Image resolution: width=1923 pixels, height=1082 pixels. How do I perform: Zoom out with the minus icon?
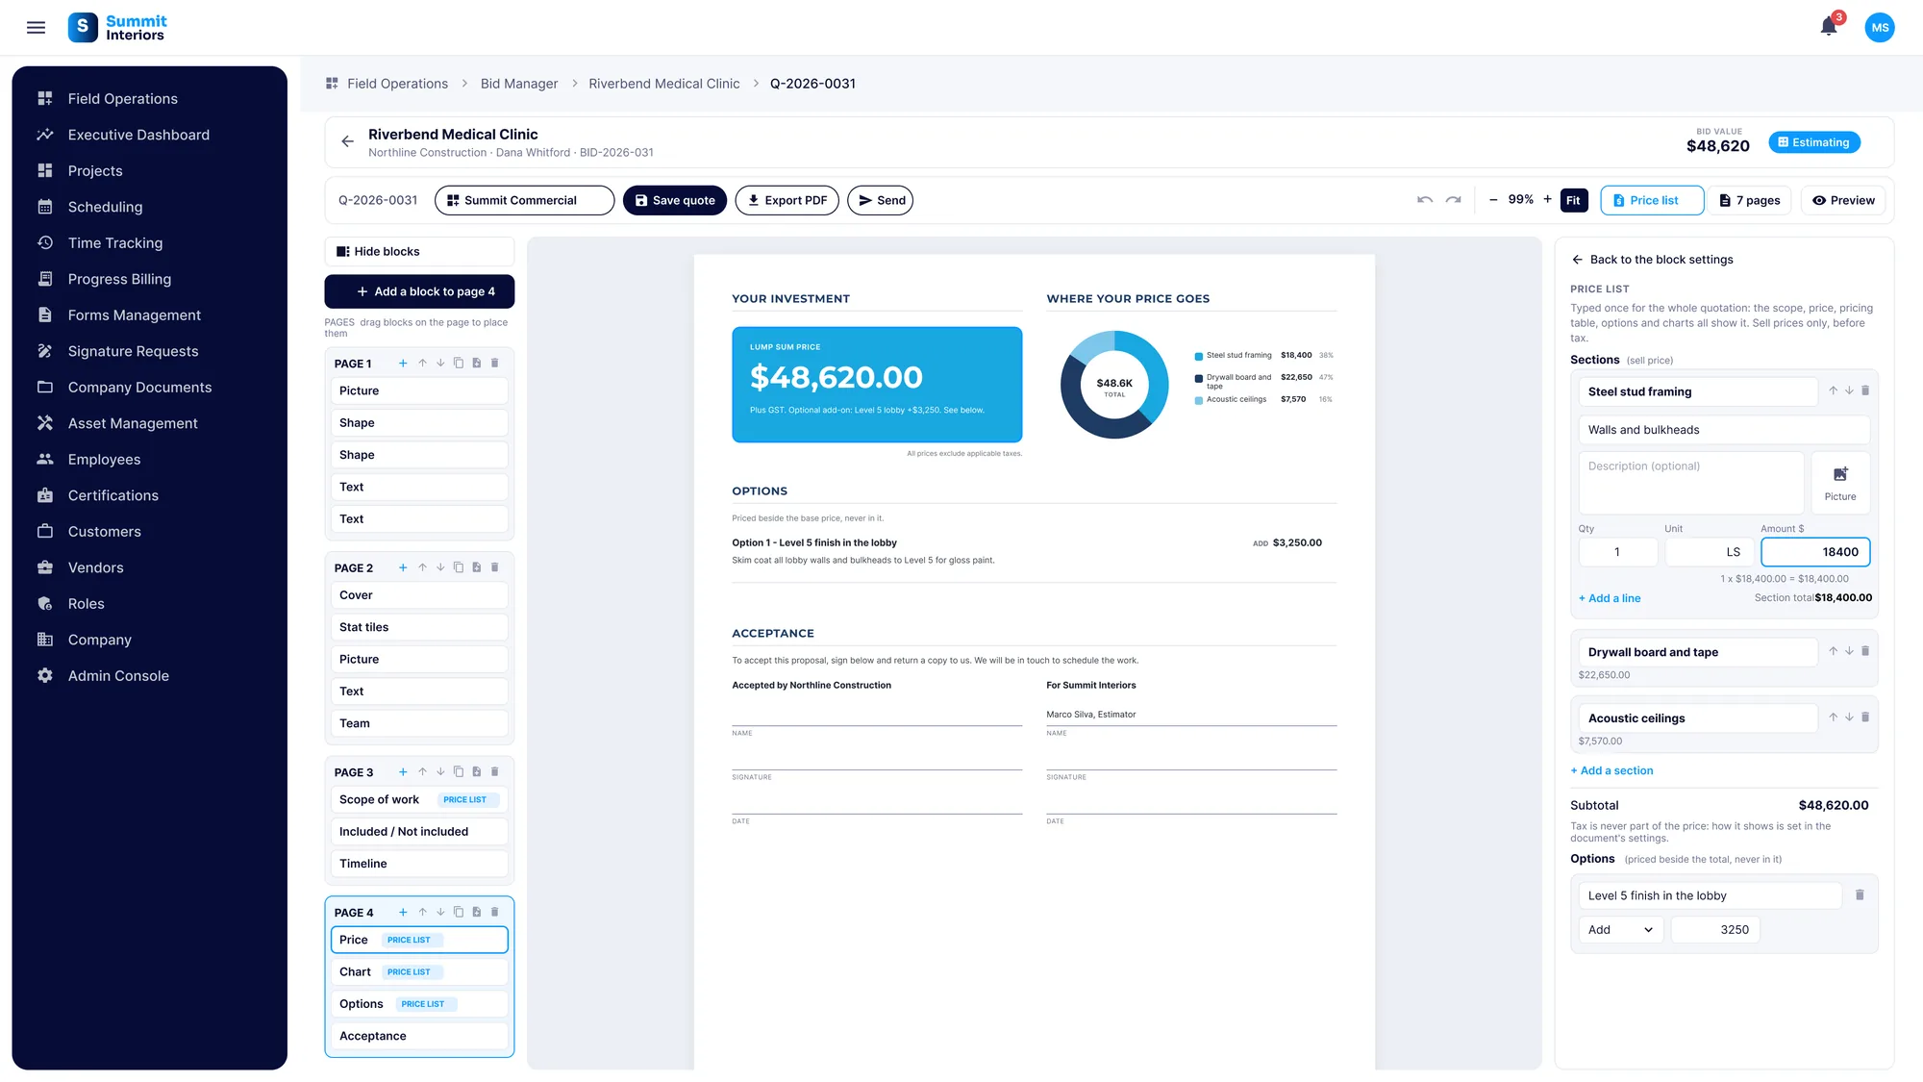(1493, 200)
